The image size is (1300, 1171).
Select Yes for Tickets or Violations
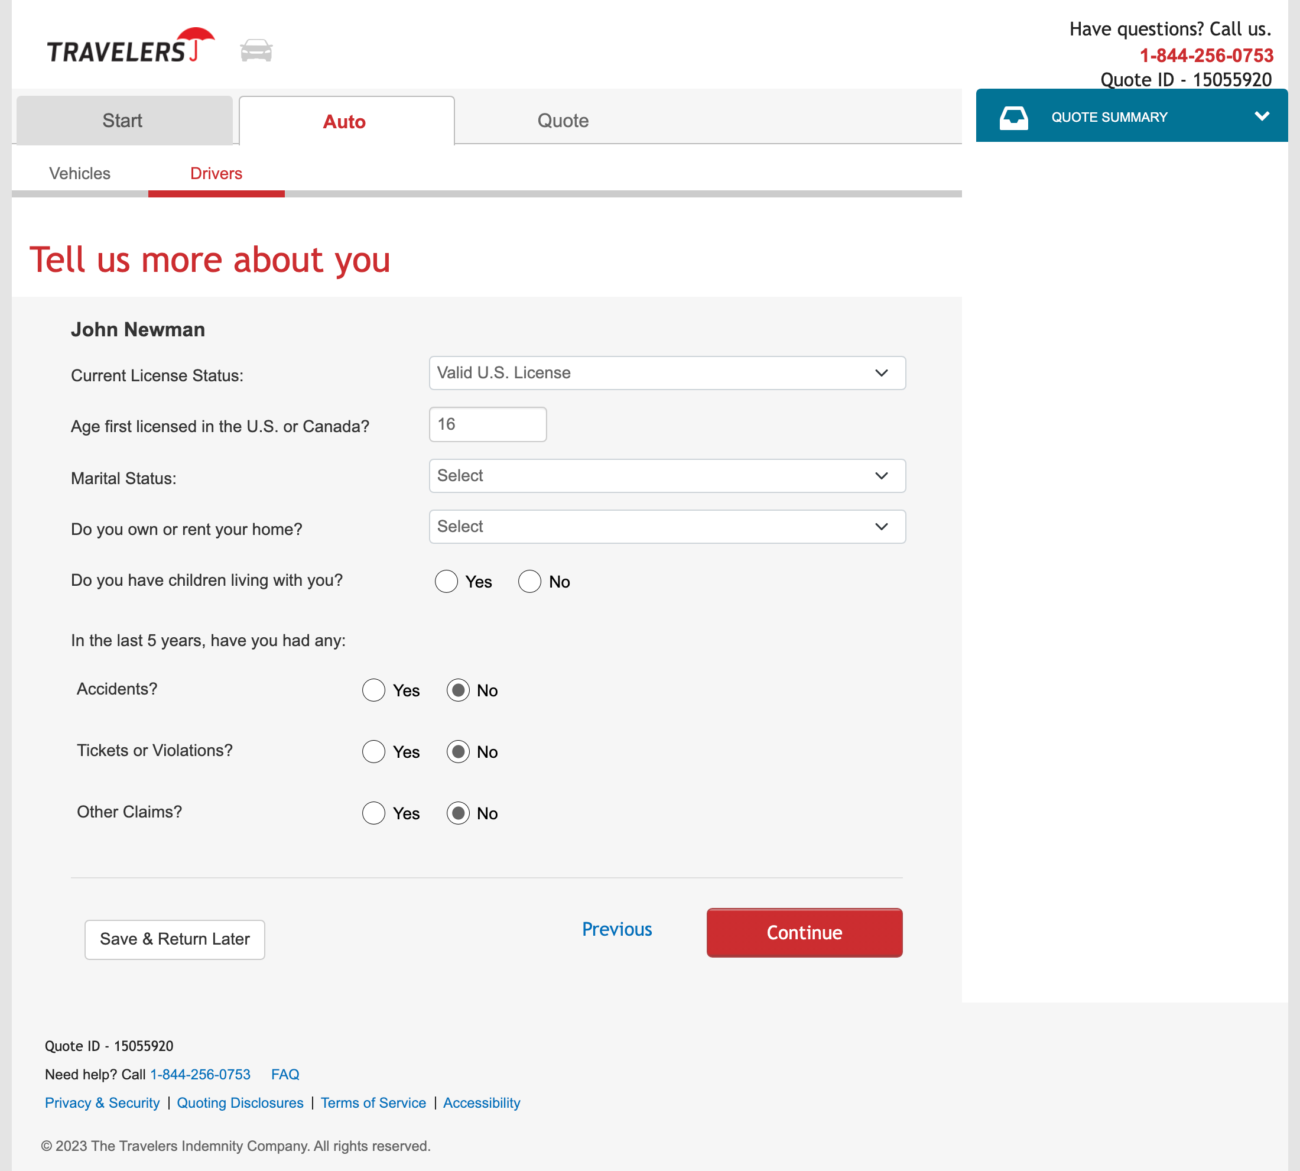373,751
